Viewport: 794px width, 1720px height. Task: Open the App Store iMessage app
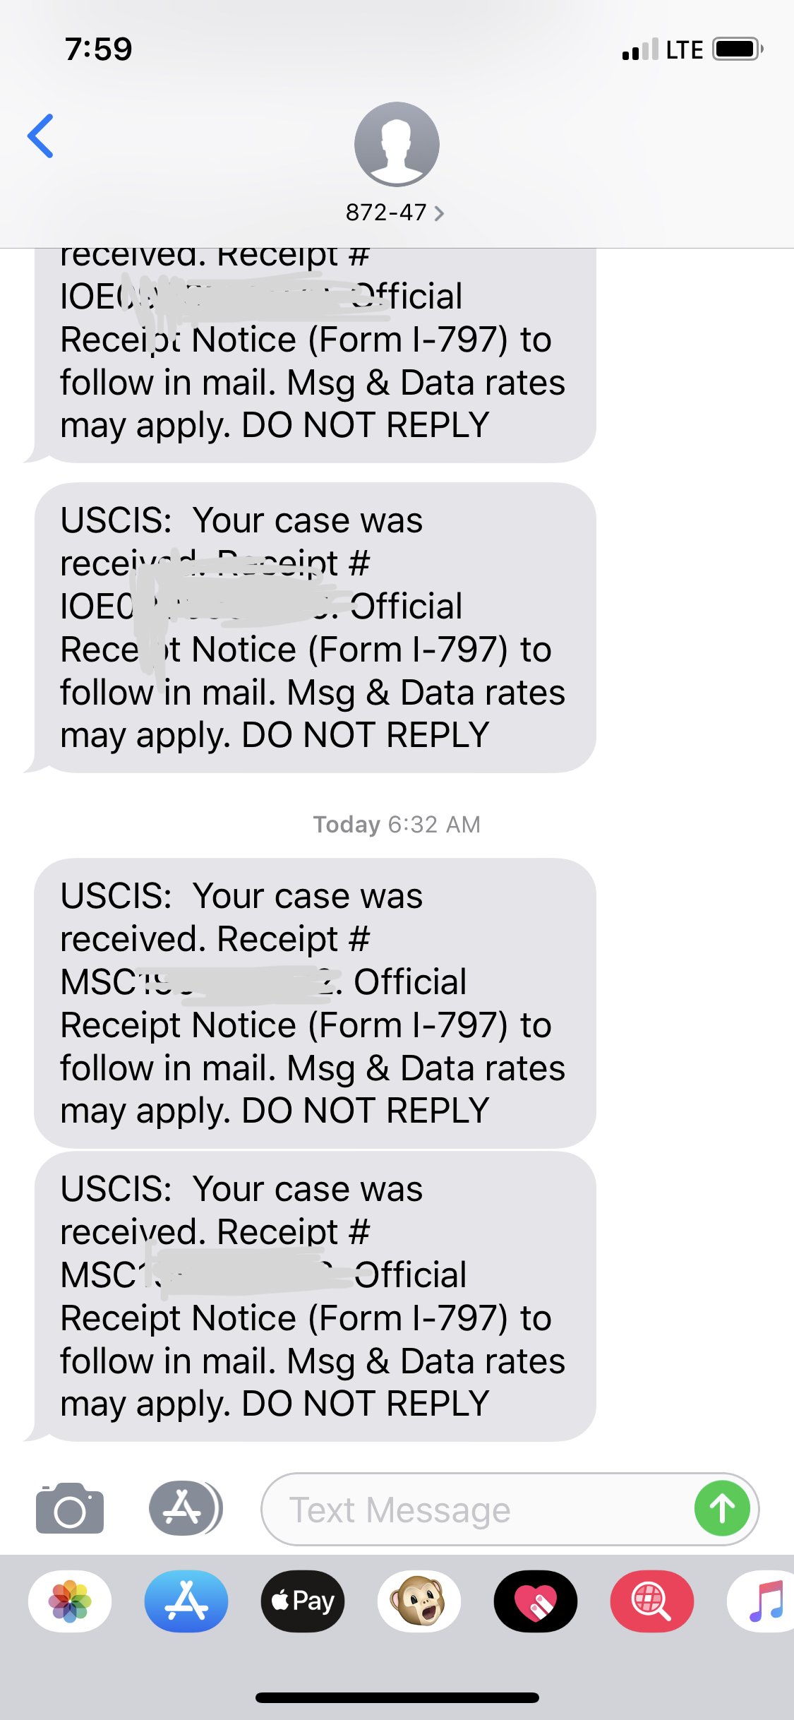186,1601
